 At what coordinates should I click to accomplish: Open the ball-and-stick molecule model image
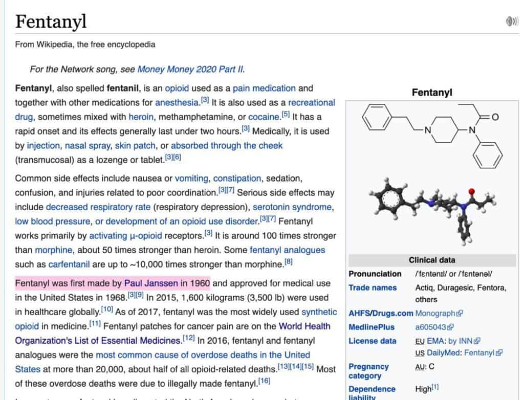pyautogui.click(x=431, y=211)
